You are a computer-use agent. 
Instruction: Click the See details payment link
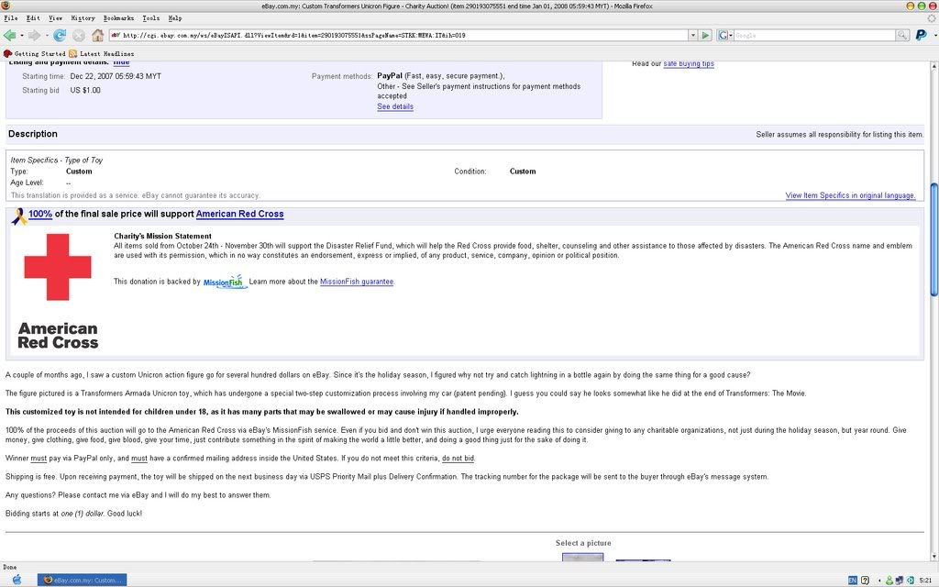point(394,106)
